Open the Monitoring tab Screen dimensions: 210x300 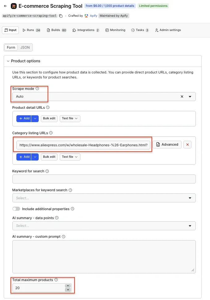click(x=115, y=30)
